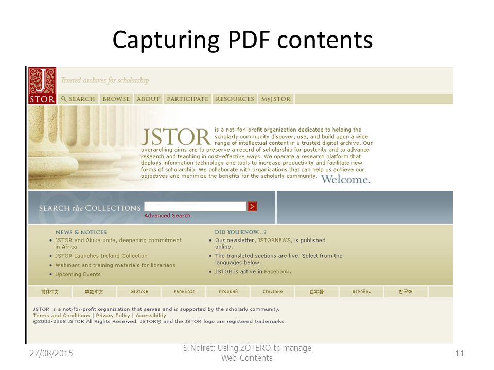
Task: Open the BROWSE menu
Action: (116, 99)
